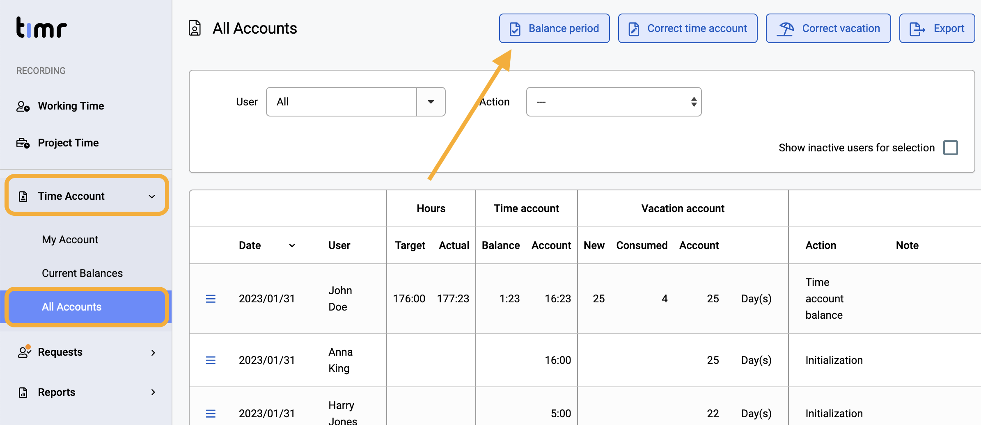Click the Vacation account group header

pos(683,208)
